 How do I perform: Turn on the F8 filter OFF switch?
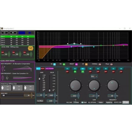coord(121,72)
